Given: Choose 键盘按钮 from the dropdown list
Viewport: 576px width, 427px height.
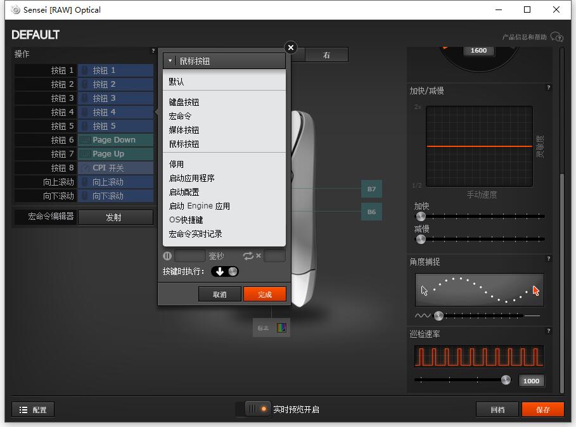Looking at the screenshot, I should pos(184,102).
